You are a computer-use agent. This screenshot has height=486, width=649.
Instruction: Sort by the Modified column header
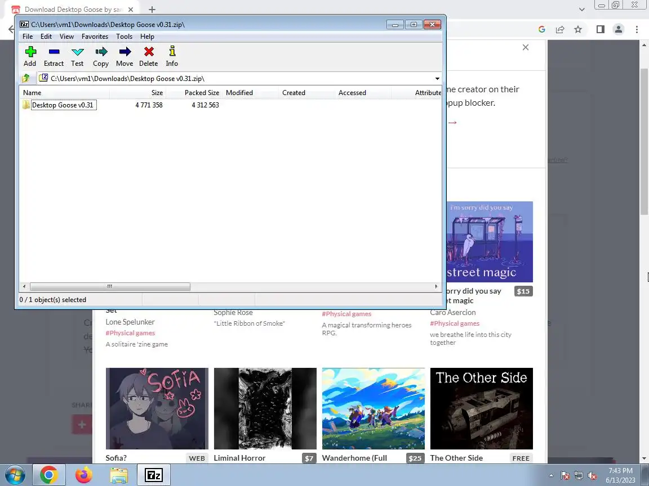[x=250, y=93]
